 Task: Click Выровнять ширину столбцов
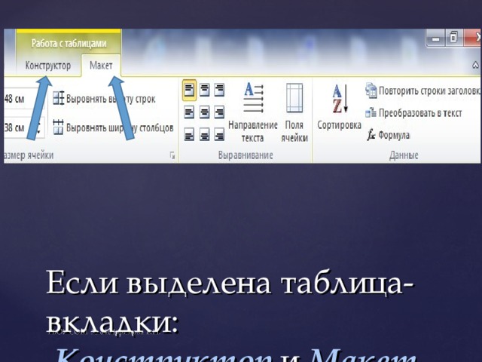point(113,127)
